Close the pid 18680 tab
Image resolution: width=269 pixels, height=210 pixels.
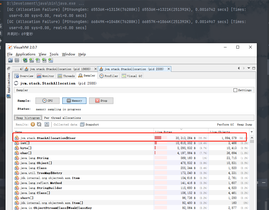96,69
